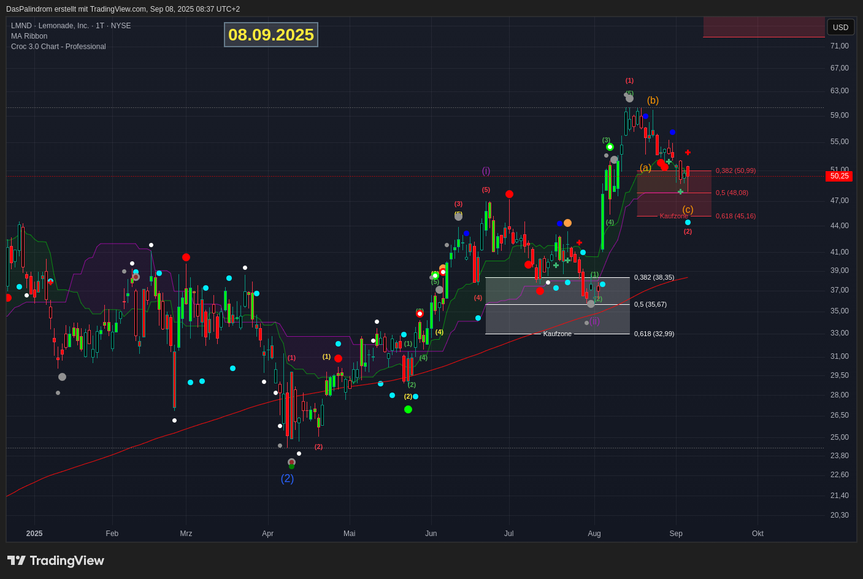863x579 pixels.
Task: Click the dark red zone rectangle at top right
Action: tap(764, 27)
